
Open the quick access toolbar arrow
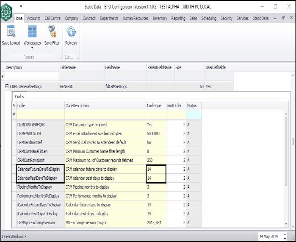21,6
